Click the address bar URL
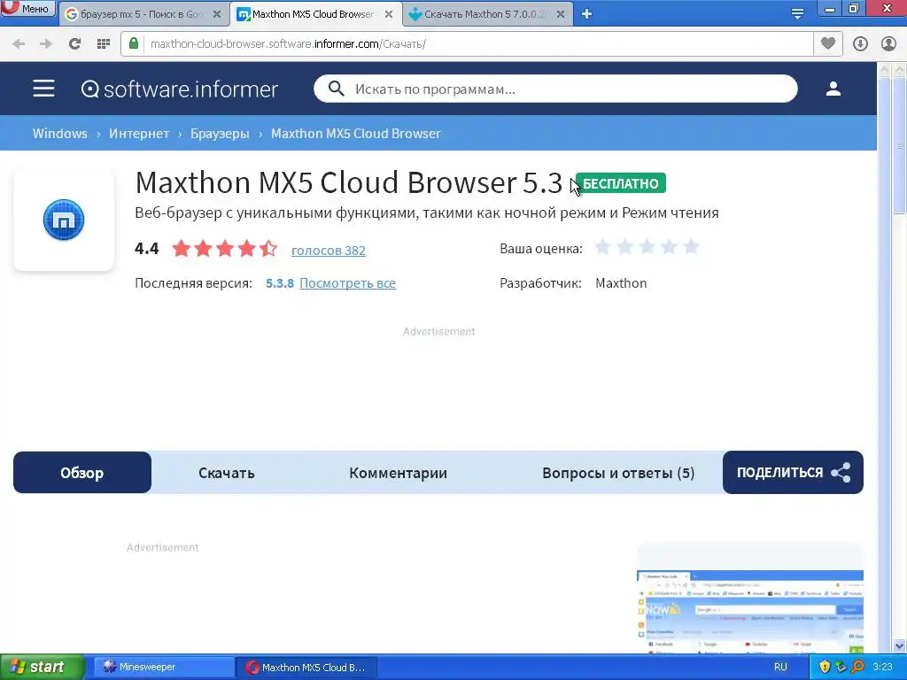 [x=288, y=44]
